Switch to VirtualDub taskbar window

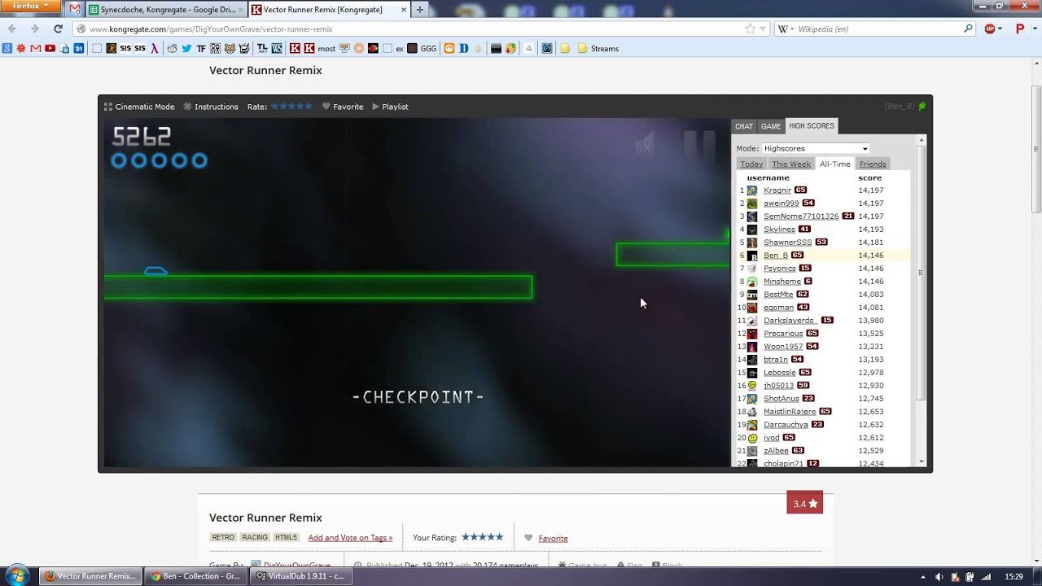click(300, 576)
